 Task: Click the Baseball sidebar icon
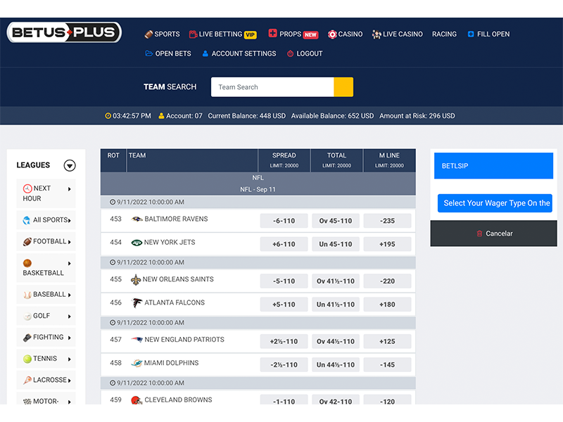click(27, 295)
